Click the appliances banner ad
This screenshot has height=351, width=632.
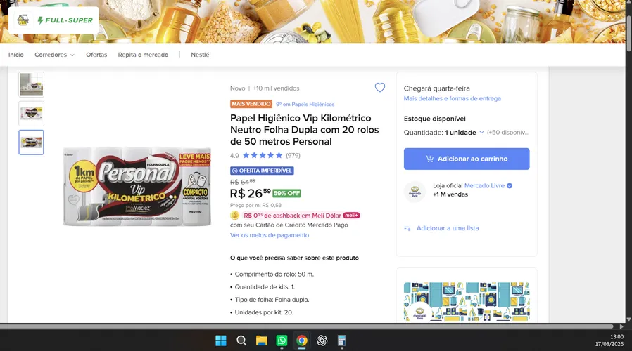click(x=467, y=301)
